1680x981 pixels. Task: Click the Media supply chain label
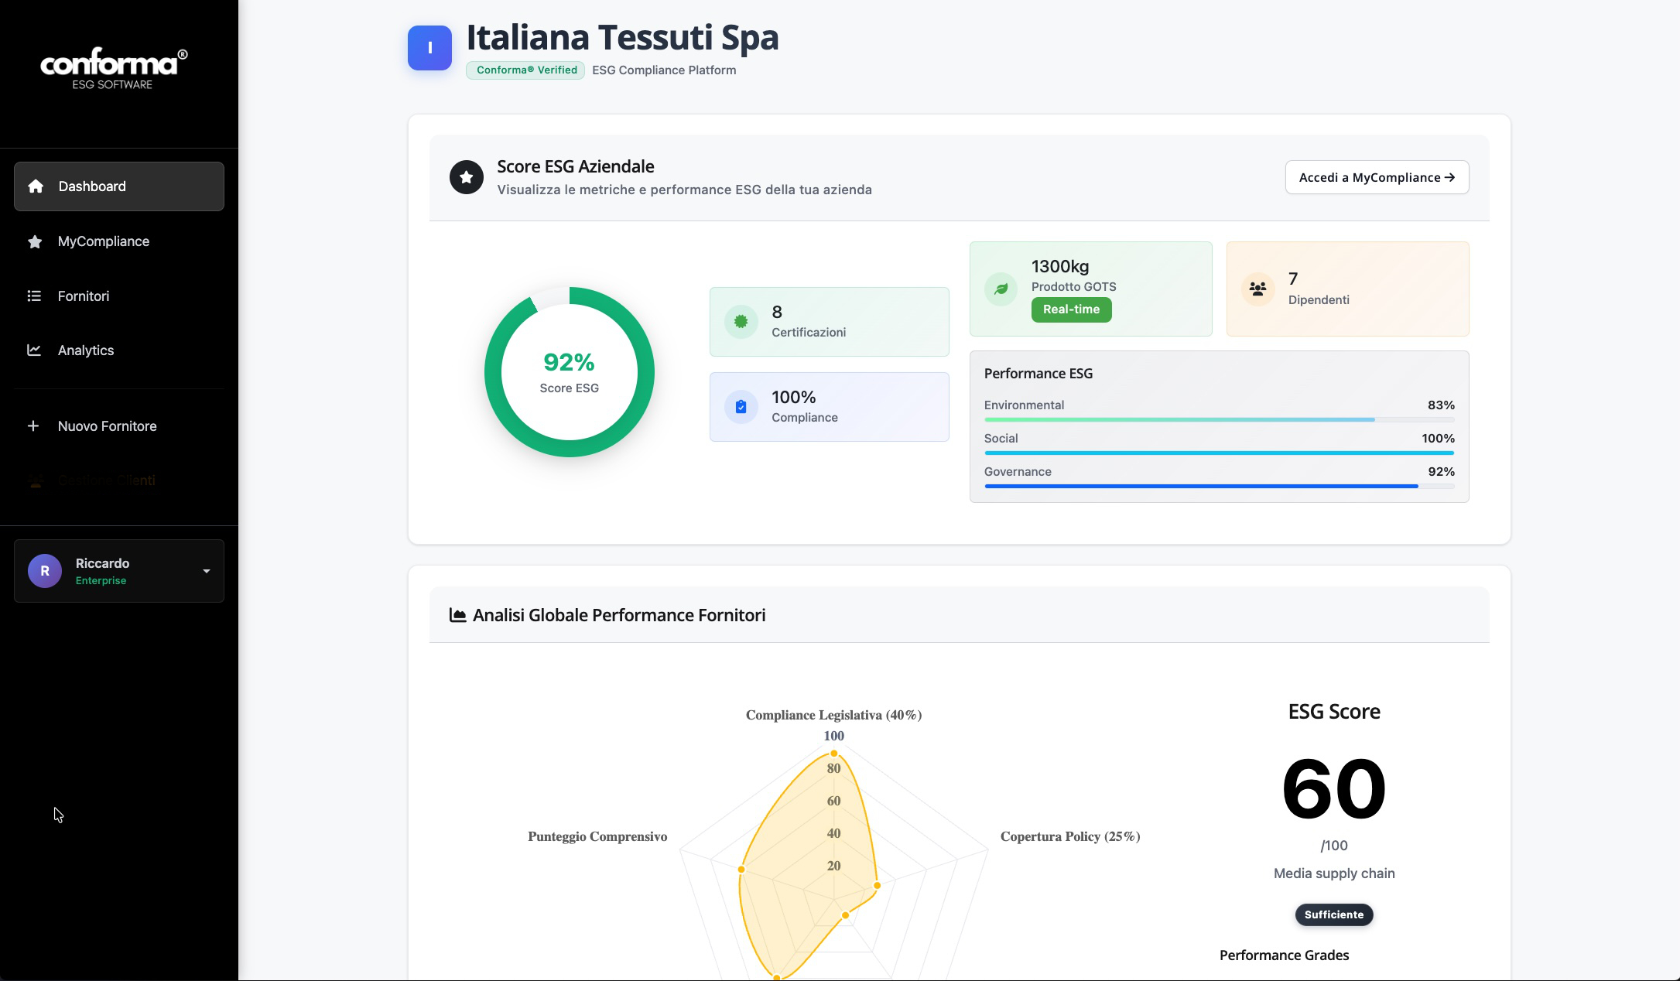[x=1334, y=873]
